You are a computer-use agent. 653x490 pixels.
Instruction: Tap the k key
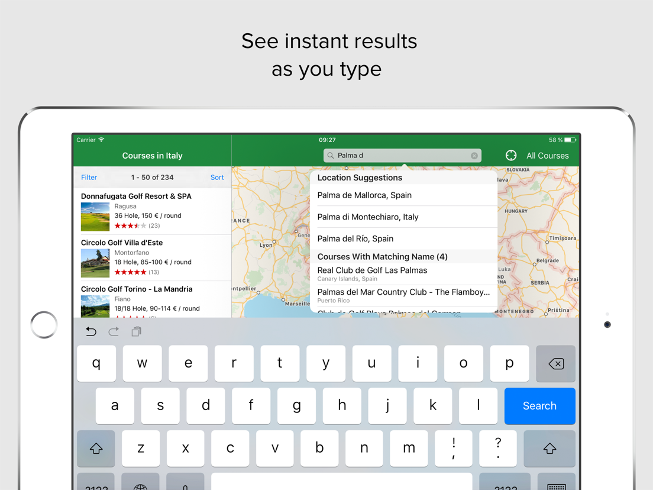[x=433, y=406]
